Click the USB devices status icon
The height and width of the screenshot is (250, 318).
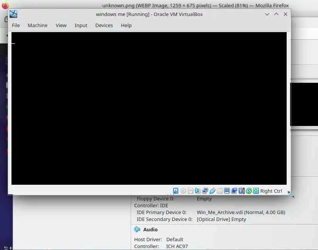[x=213, y=190]
